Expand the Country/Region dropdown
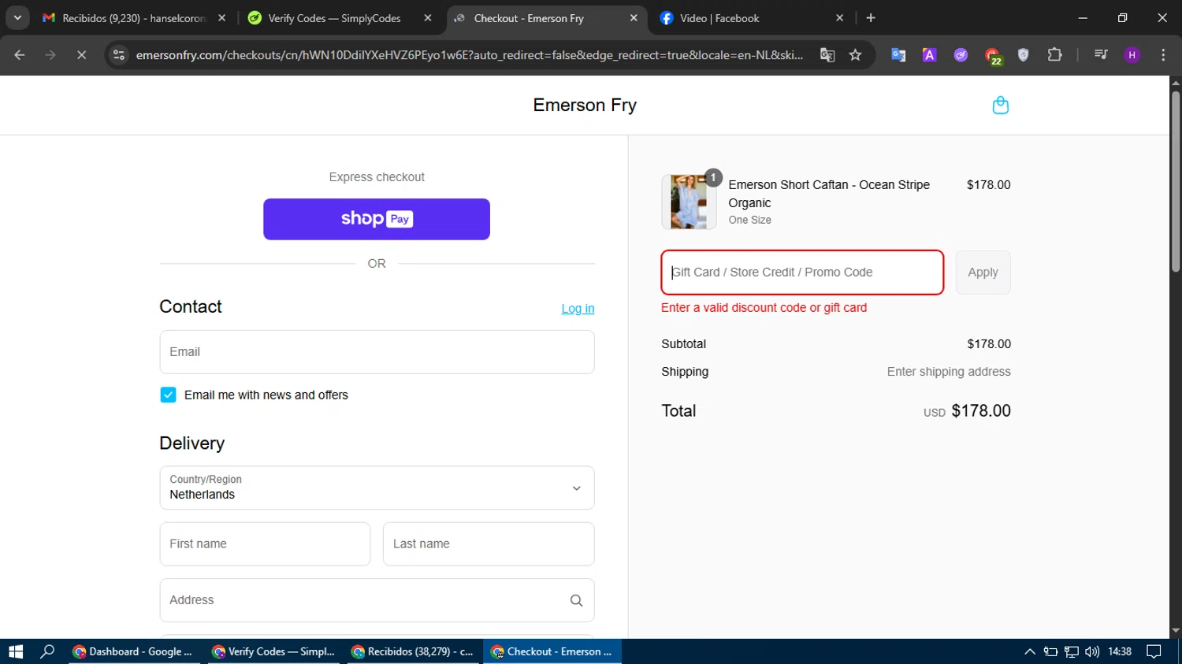 click(377, 488)
